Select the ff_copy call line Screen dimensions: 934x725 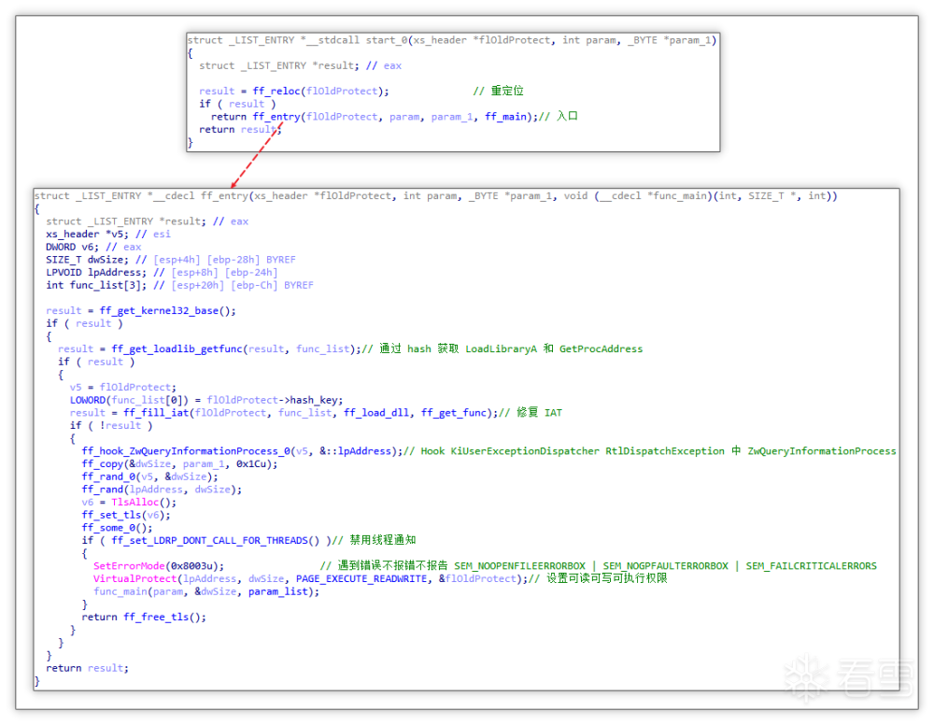tap(179, 464)
